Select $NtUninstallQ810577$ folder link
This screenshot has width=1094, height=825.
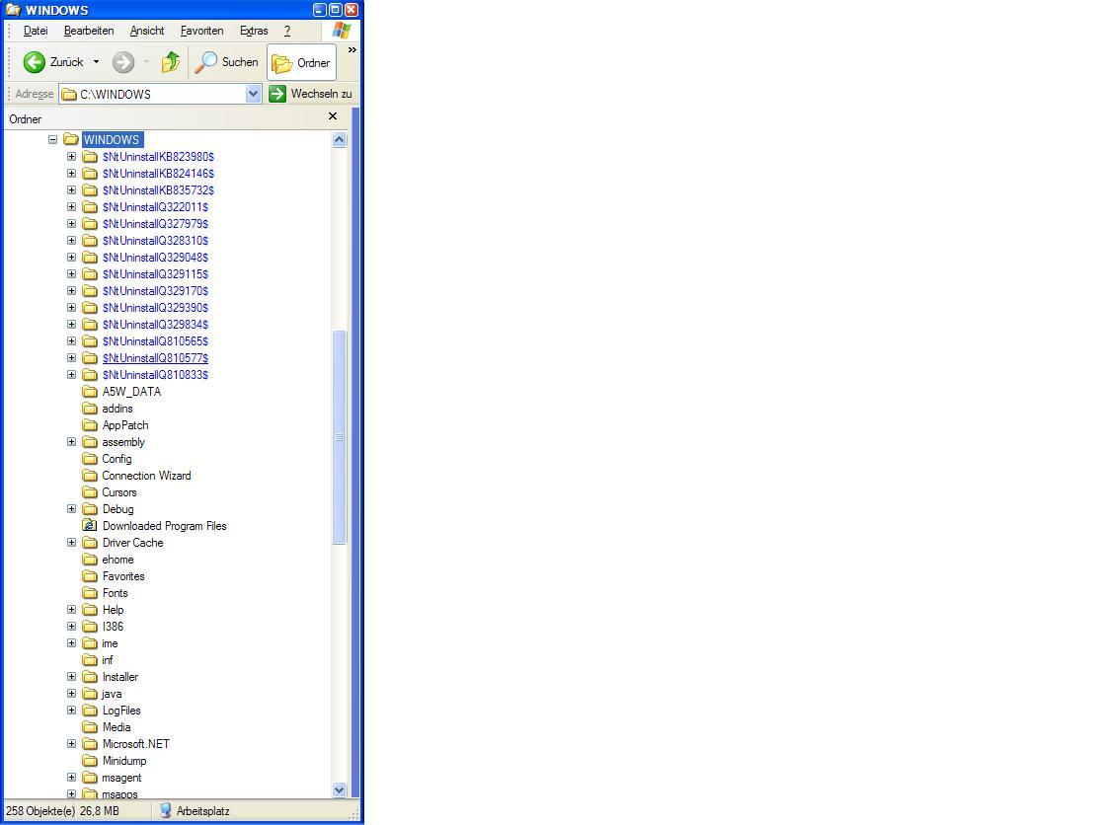point(155,358)
